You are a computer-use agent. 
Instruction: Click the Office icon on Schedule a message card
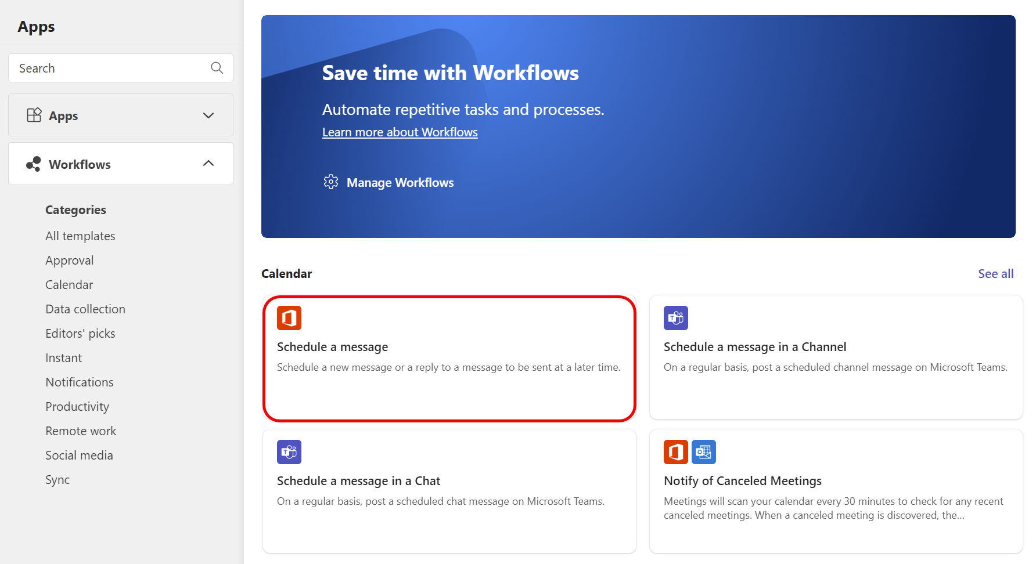(x=289, y=318)
